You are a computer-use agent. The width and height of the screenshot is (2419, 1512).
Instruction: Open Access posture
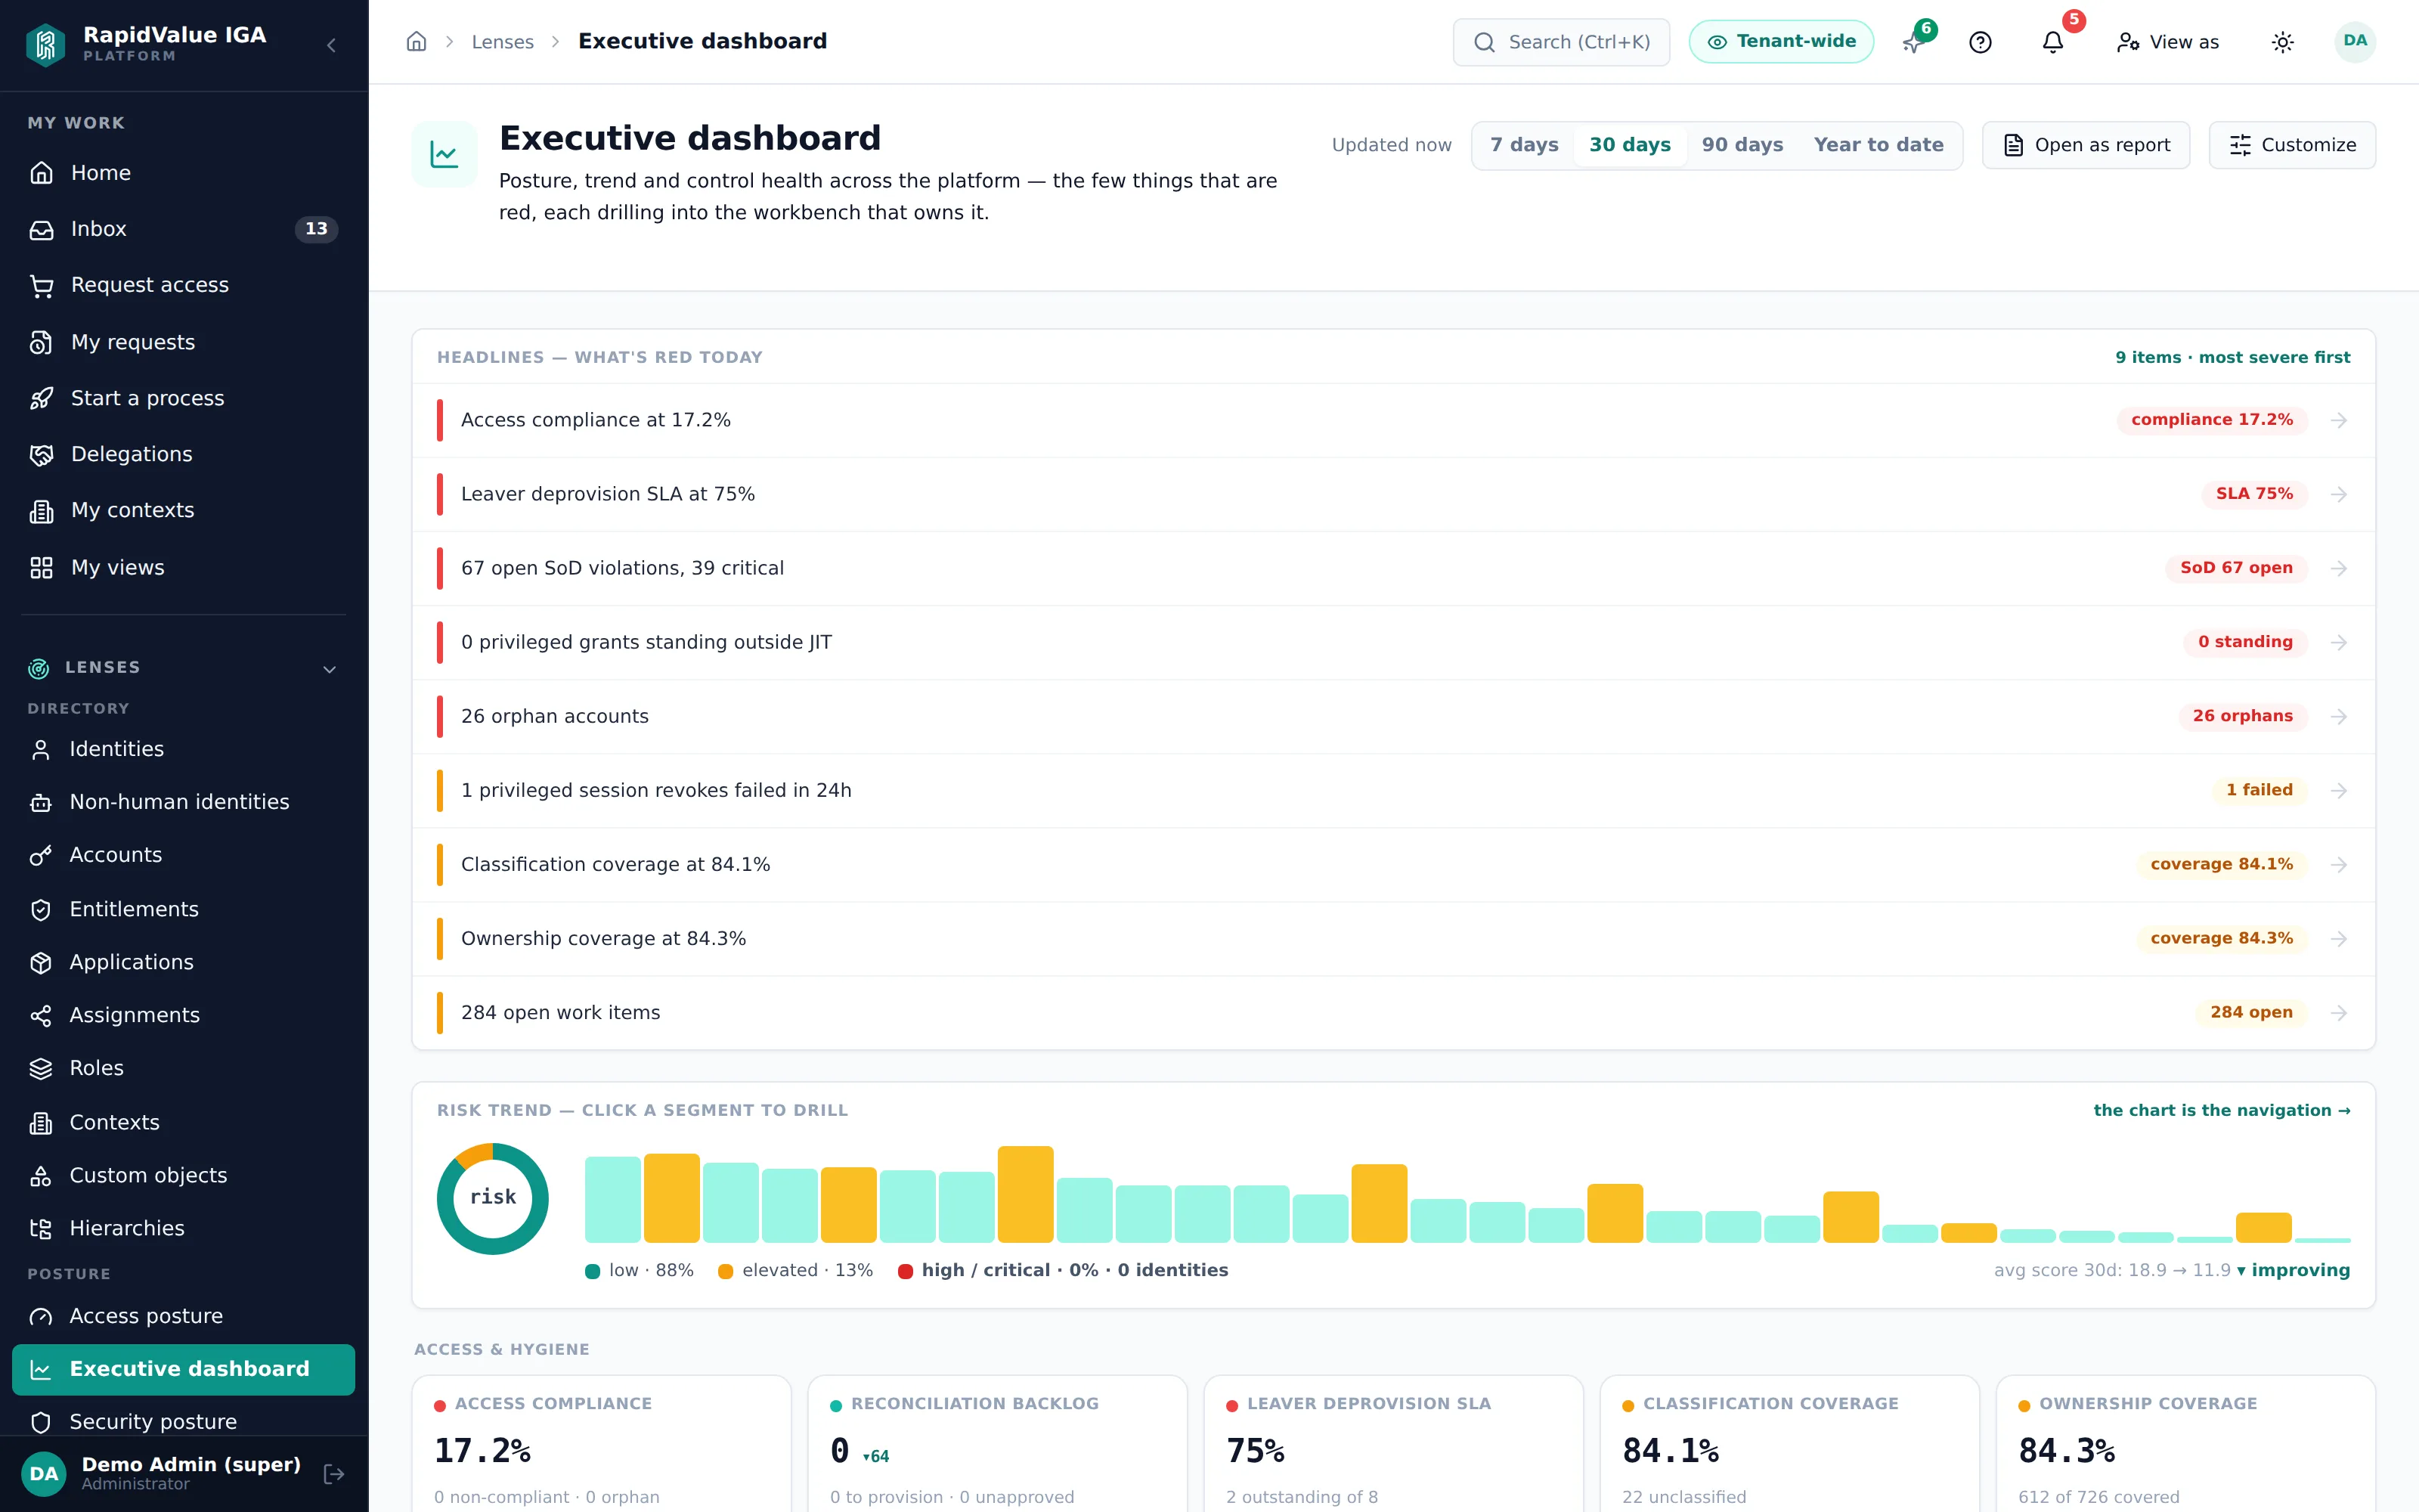click(184, 1316)
